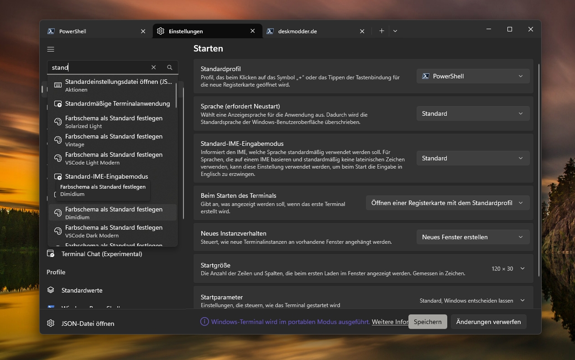Clear the search box text
575x360 pixels.
click(x=154, y=67)
